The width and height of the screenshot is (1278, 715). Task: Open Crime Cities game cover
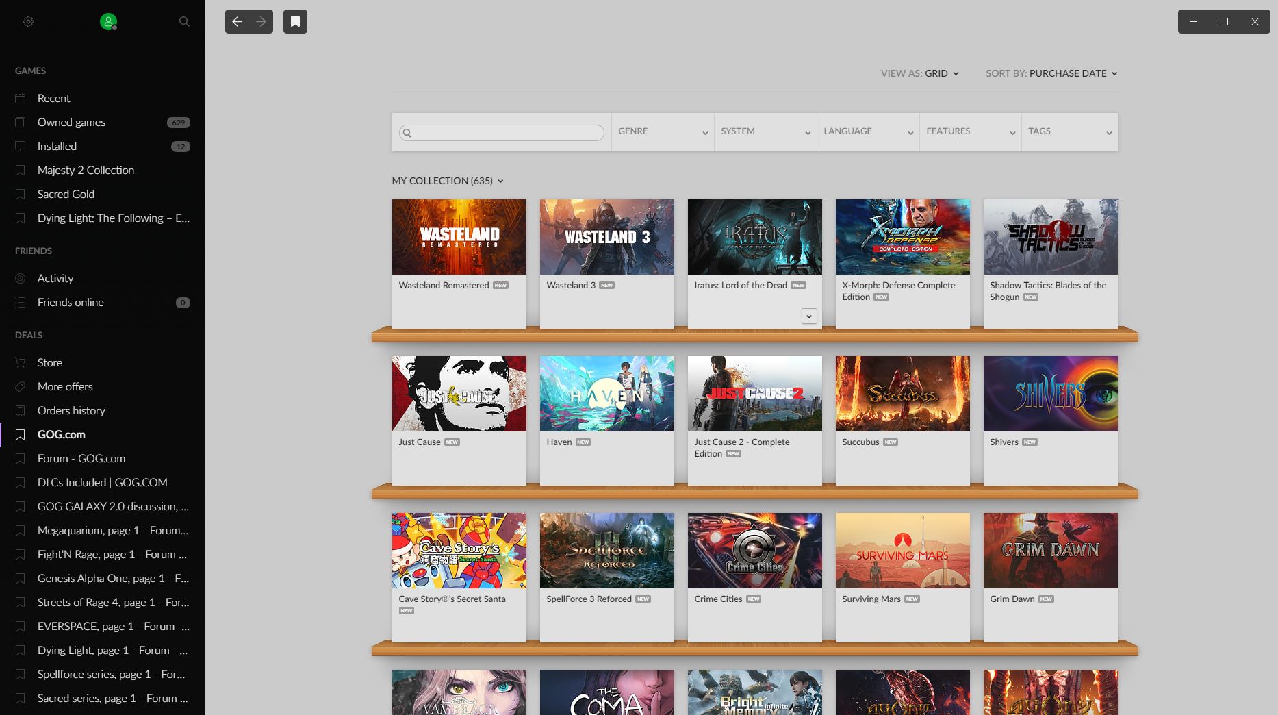tap(755, 551)
